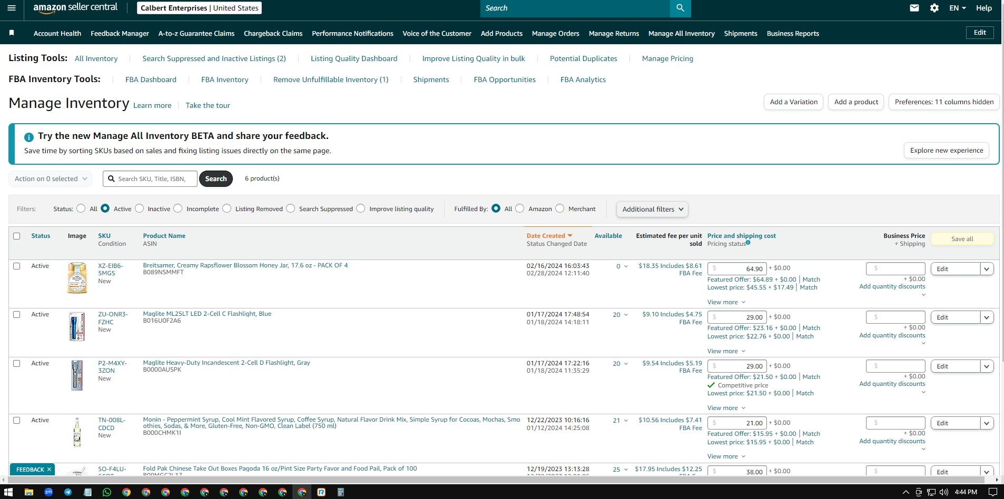Open the EN language dropdown
Viewport: 1004px width, 499px height.
[x=958, y=8]
